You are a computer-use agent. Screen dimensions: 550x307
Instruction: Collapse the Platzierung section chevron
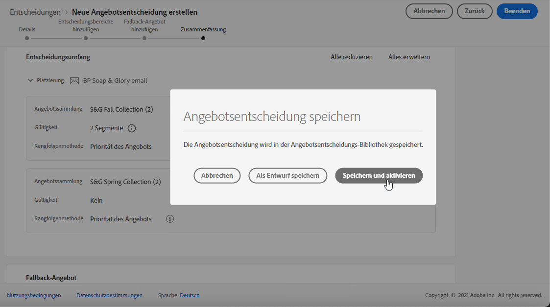30,80
